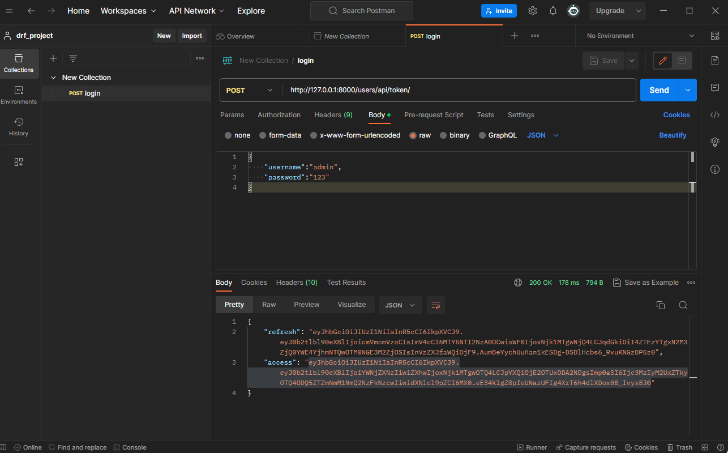Open lightbulb related requests icon
This screenshot has height=453, width=728.
715,142
